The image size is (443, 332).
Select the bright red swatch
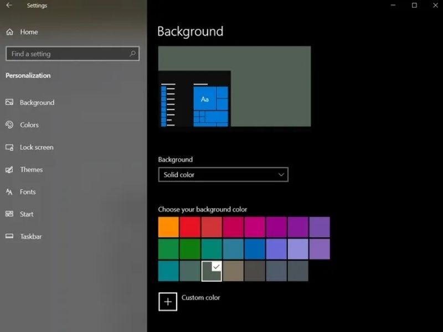pyautogui.click(x=190, y=227)
